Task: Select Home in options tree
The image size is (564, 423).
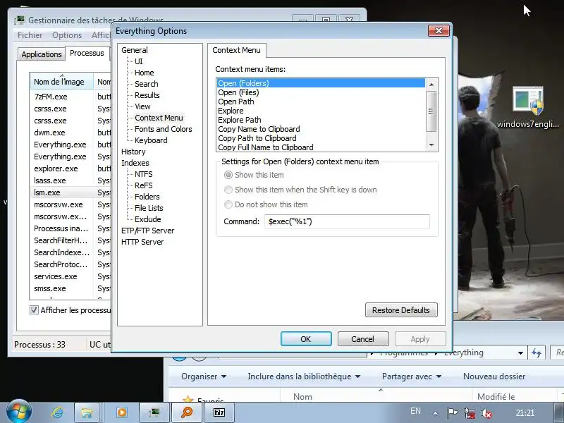Action: tap(144, 73)
